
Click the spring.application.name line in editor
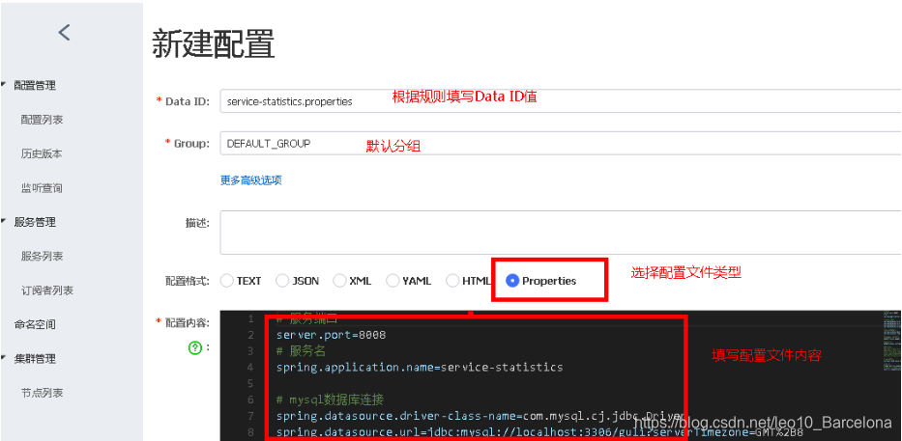[x=420, y=367]
